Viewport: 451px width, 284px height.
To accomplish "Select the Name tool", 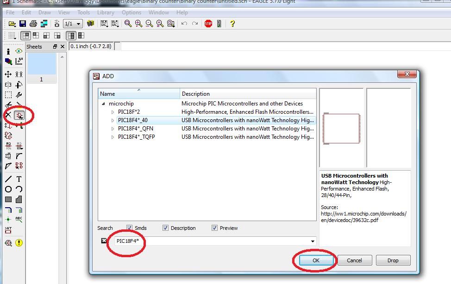I will pos(8,146).
